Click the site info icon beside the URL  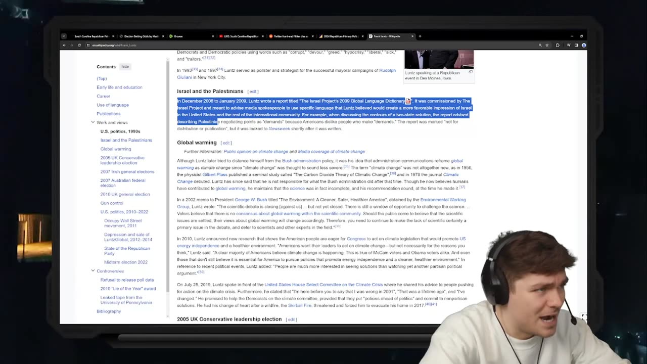[x=88, y=45]
